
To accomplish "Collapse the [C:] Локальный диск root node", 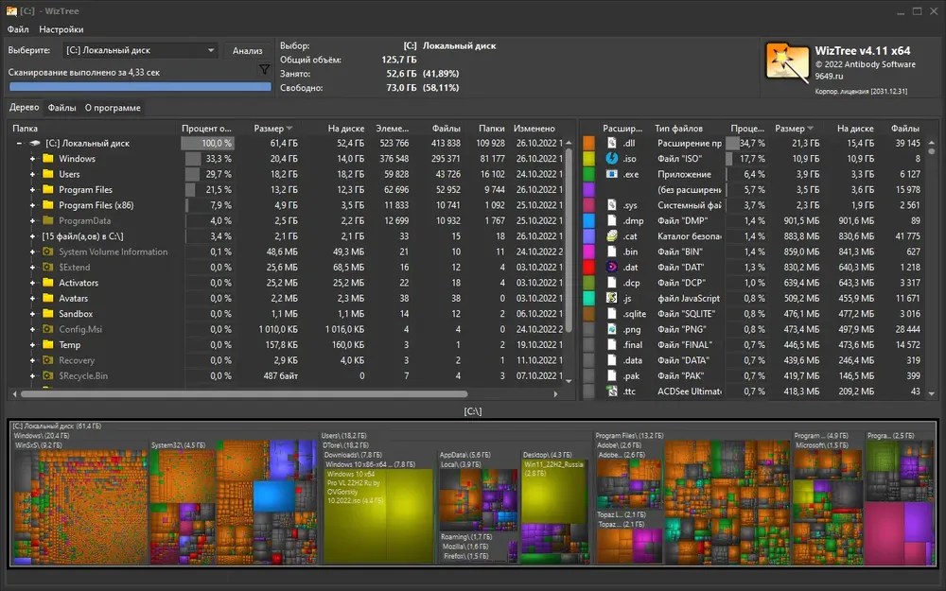I will [19, 144].
